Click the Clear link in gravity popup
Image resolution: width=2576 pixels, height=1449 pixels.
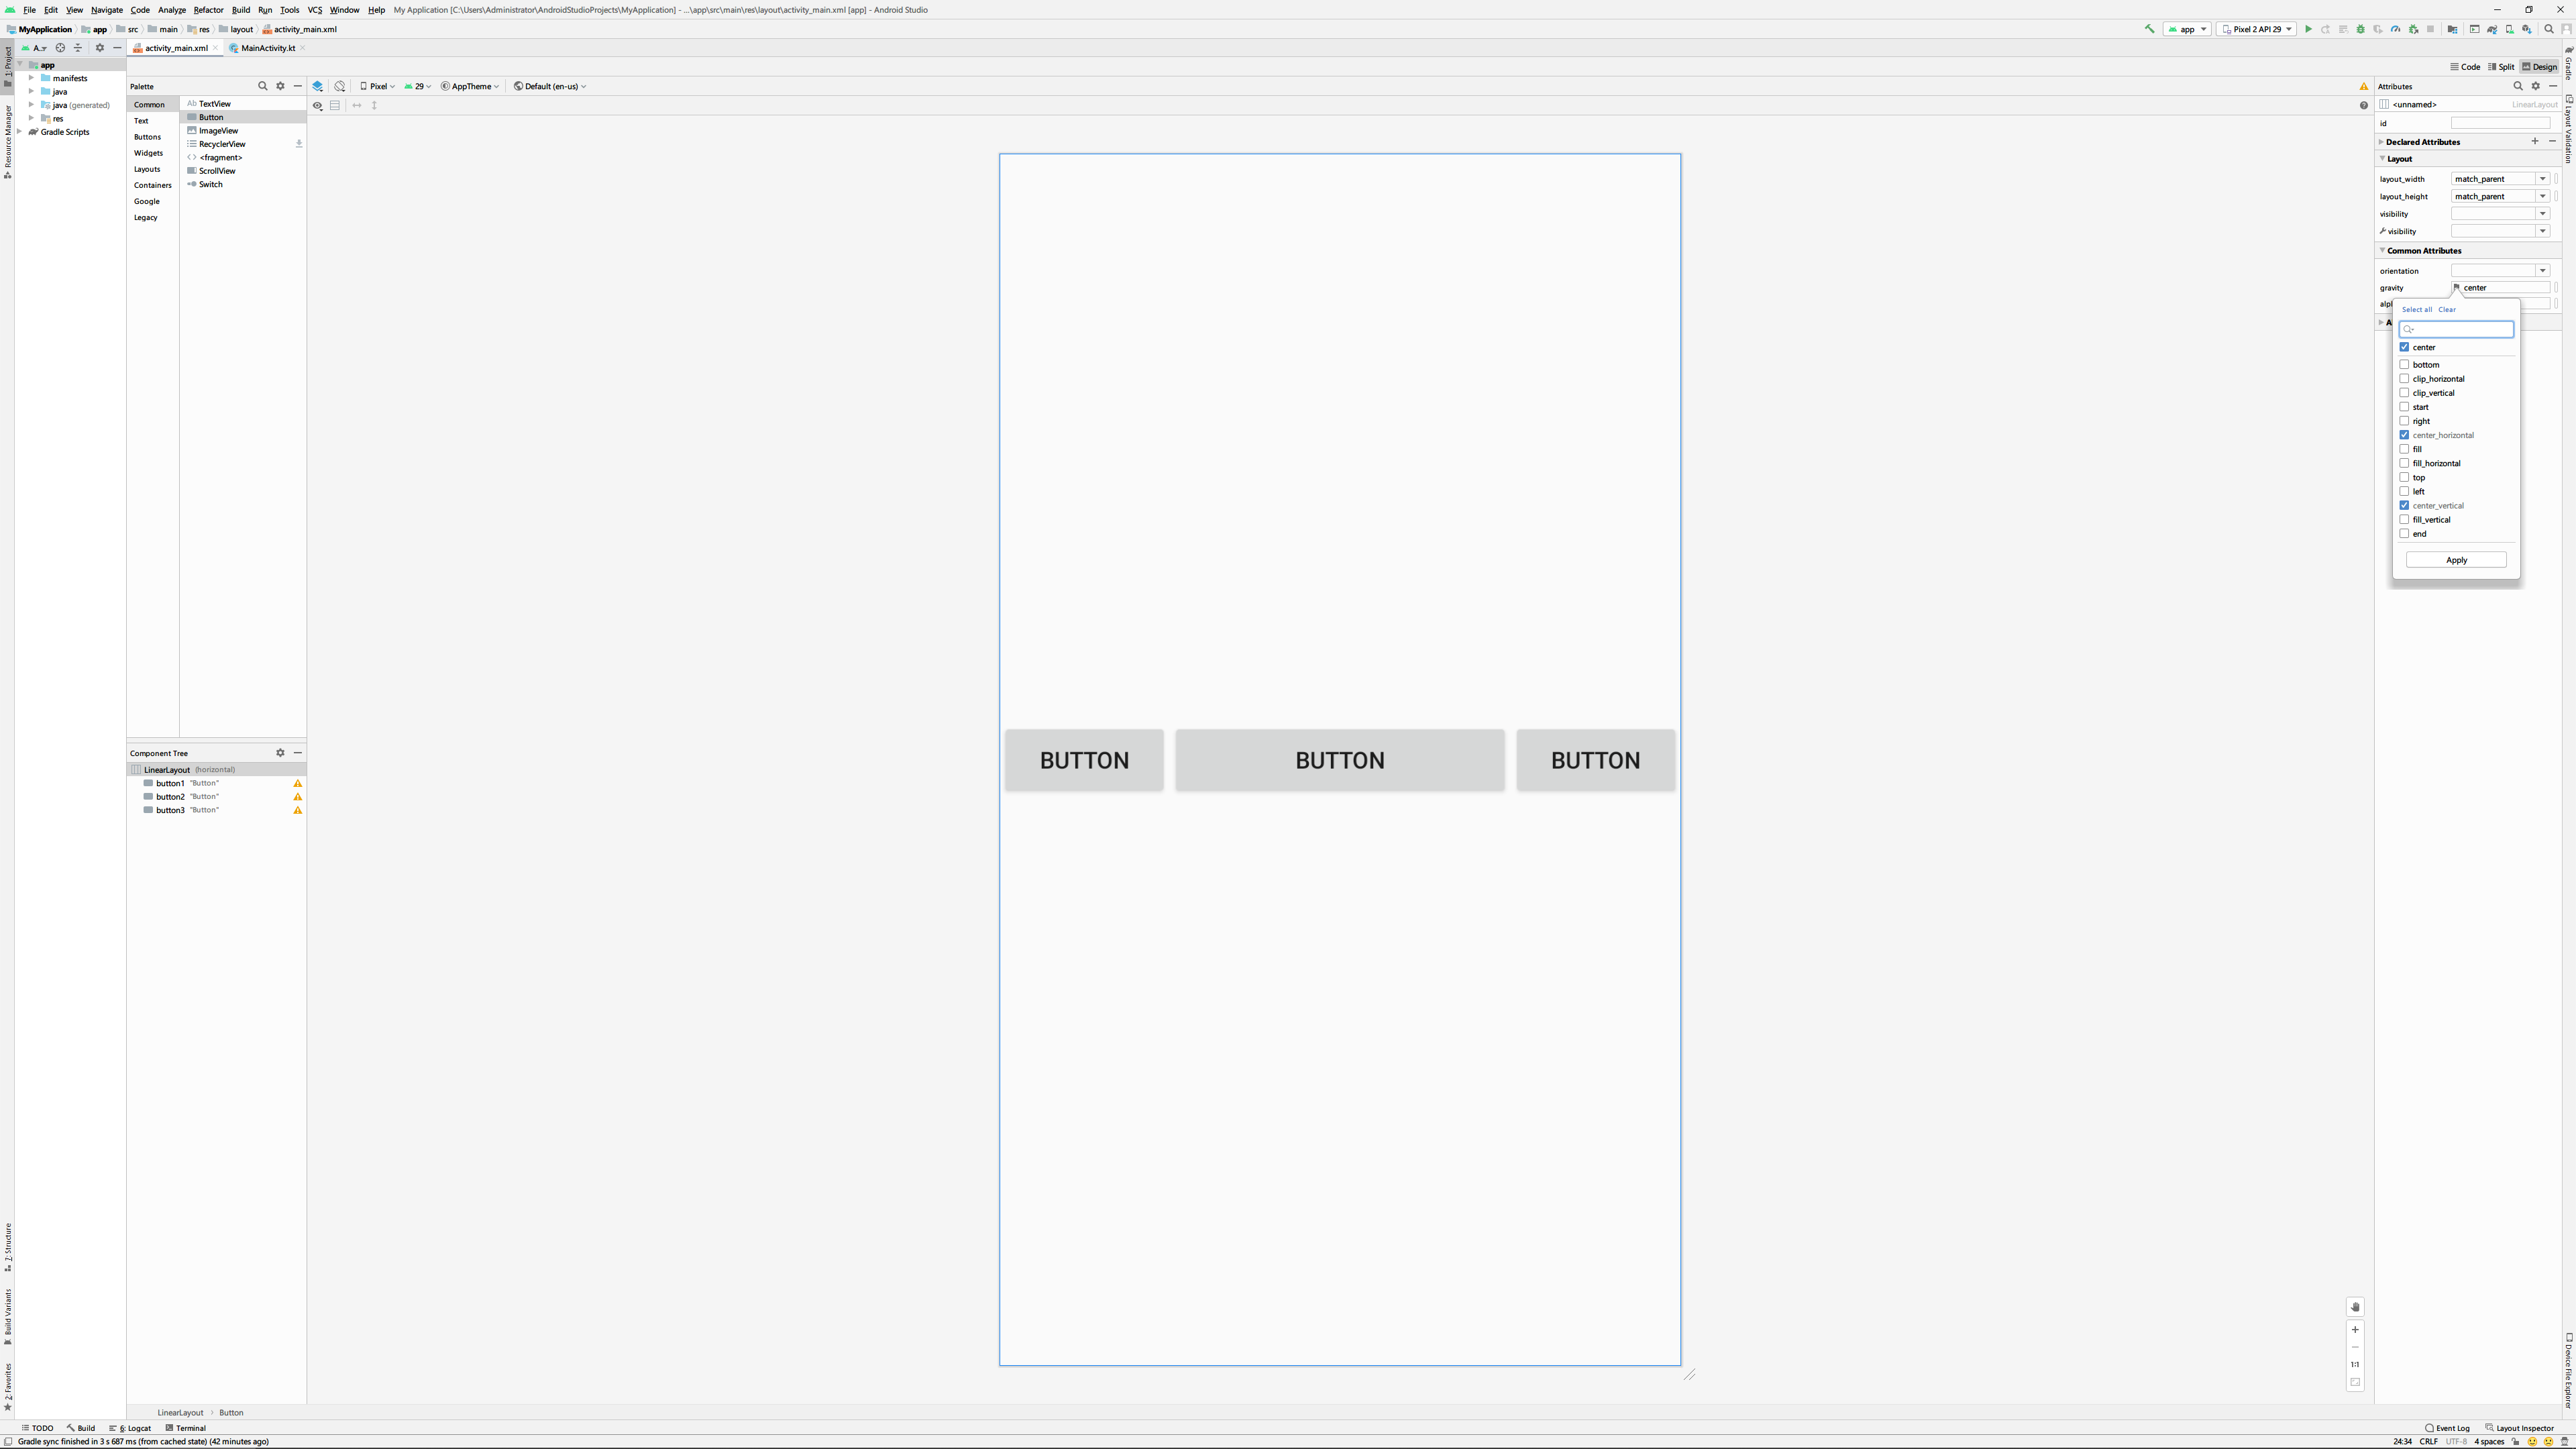2447,309
